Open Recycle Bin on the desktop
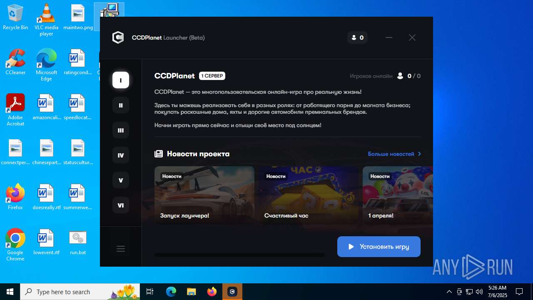 (15, 17)
